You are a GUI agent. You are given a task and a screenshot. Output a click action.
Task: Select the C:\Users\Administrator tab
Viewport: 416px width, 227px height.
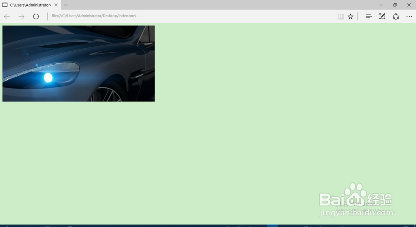click(x=30, y=5)
